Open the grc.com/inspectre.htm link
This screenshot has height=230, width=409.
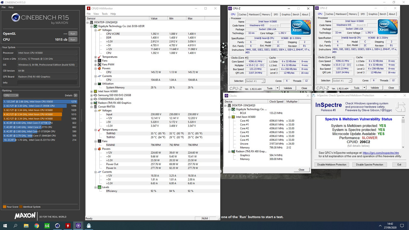[x=381, y=153]
